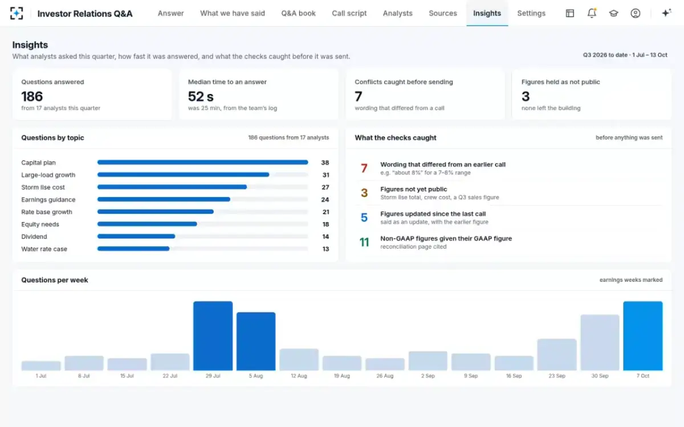Click the Rate base growth bar
The width and height of the screenshot is (684, 427).
[203, 212]
